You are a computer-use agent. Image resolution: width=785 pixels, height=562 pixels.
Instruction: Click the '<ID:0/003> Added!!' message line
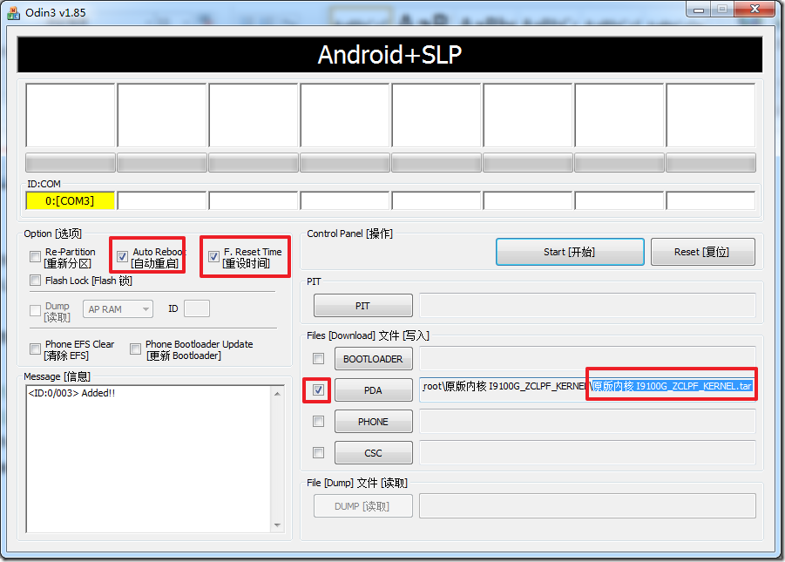point(71,393)
